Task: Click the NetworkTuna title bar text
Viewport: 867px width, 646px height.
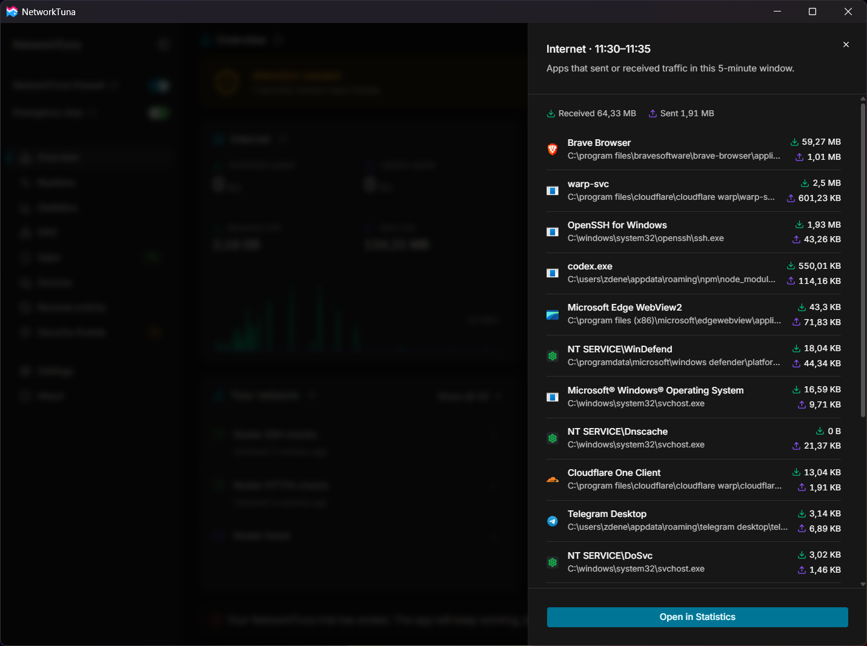Action: click(48, 12)
